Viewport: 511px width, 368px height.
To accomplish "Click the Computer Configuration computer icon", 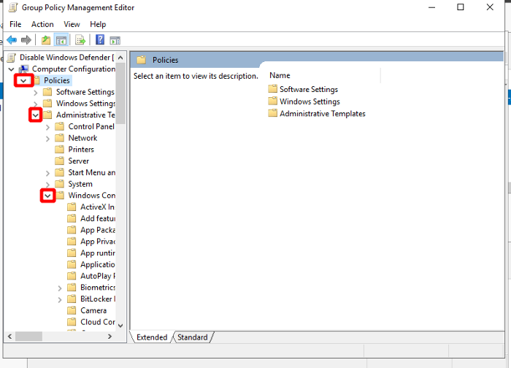I will (24, 69).
